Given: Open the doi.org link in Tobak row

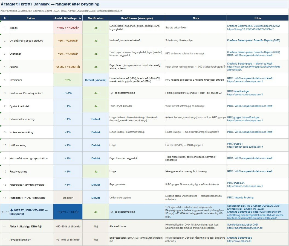Looking at the screenshot, I should [250, 29].
